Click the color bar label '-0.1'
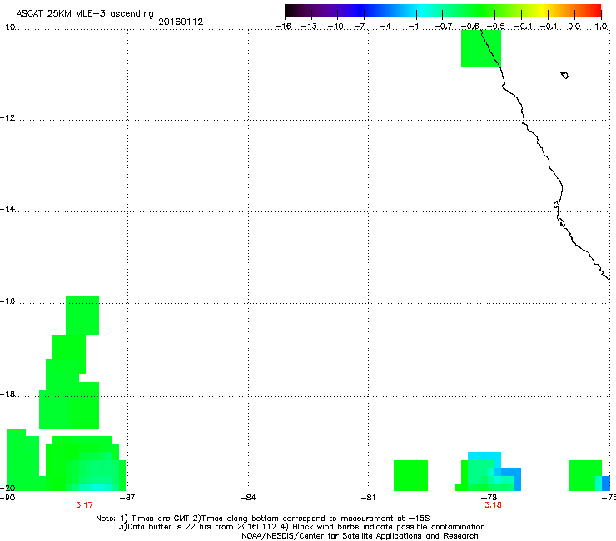616x541 pixels. (549, 27)
